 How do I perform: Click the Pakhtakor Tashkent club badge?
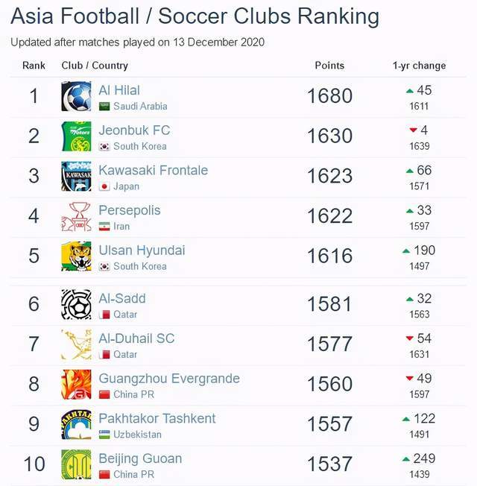click(76, 425)
